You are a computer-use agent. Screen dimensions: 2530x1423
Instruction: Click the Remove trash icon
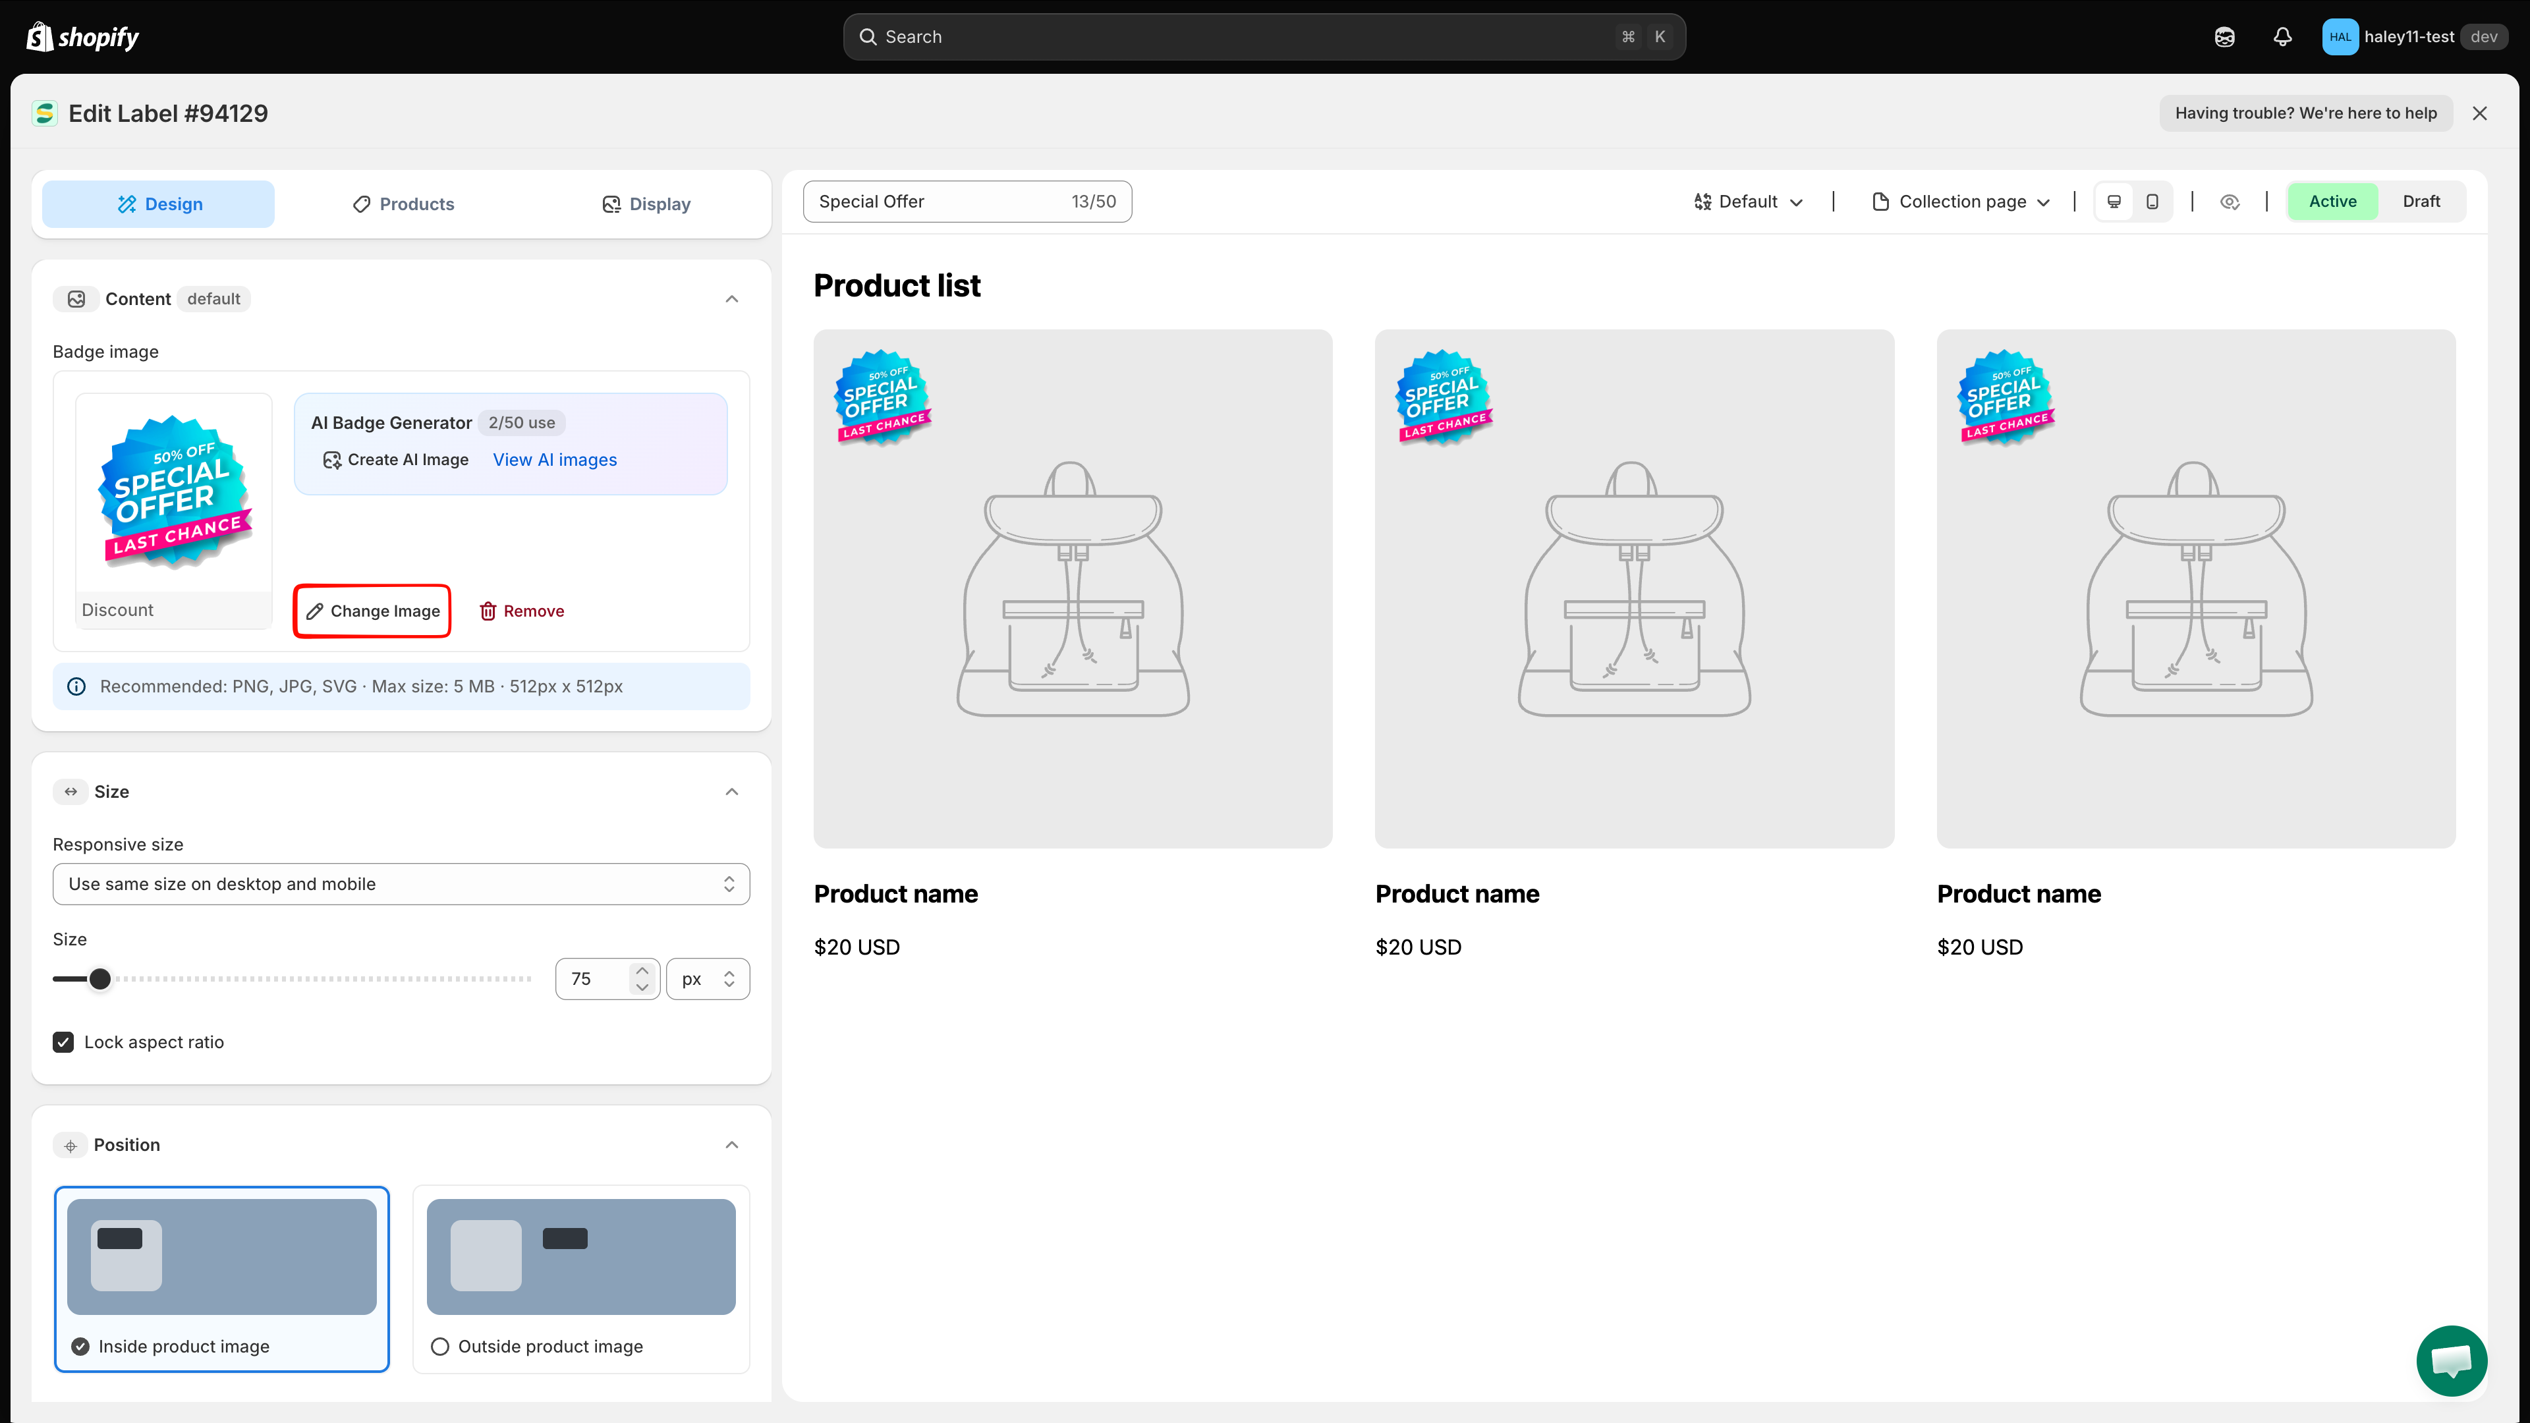[487, 611]
